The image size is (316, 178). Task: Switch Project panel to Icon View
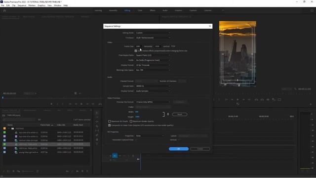click(13, 171)
